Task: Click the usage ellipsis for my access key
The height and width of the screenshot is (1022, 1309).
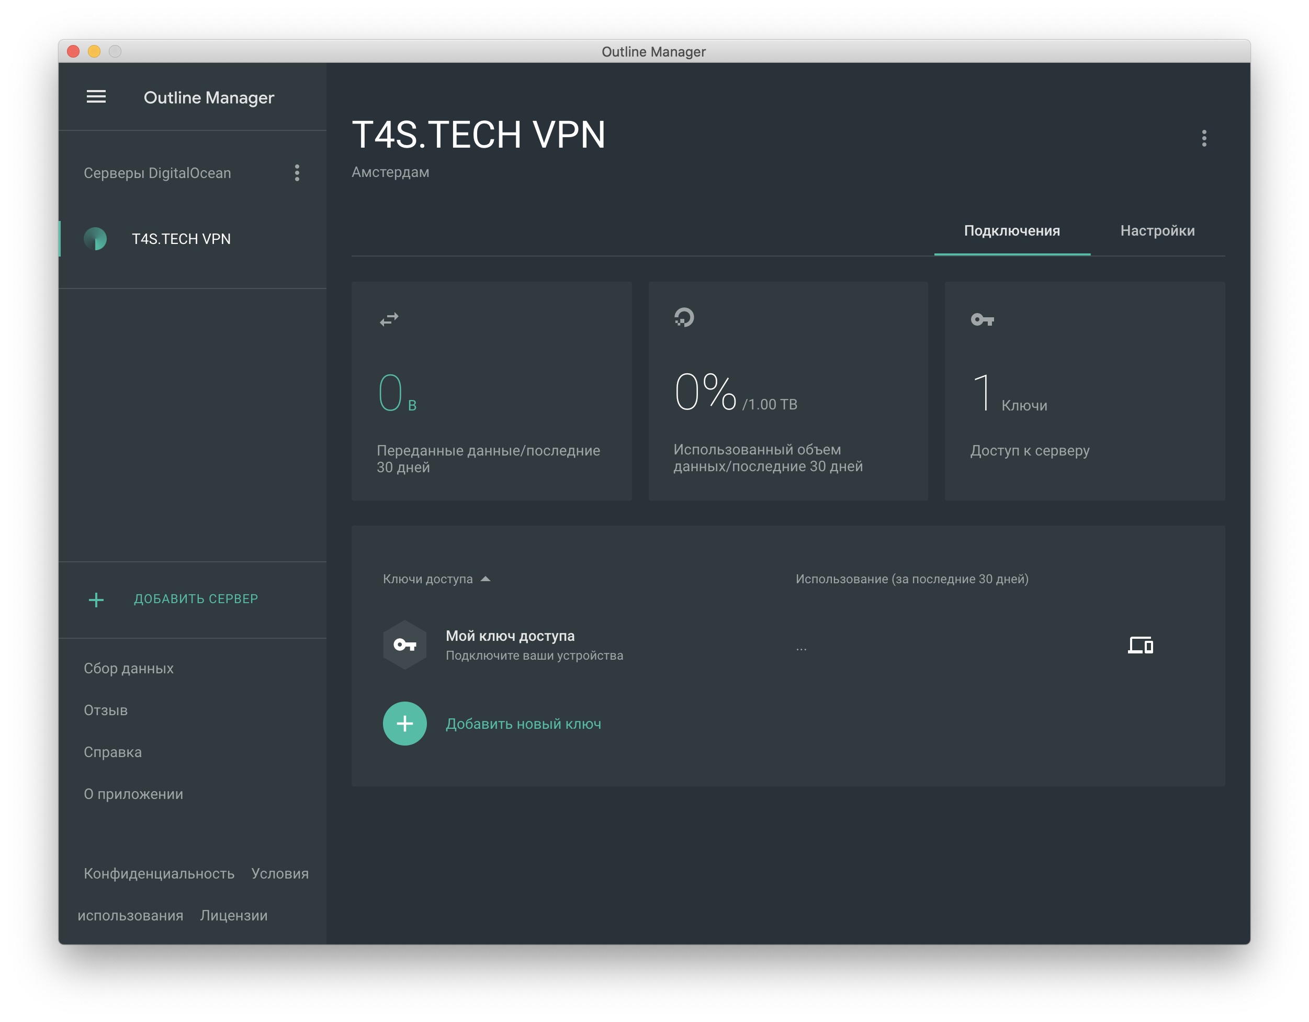Action: pos(801,648)
